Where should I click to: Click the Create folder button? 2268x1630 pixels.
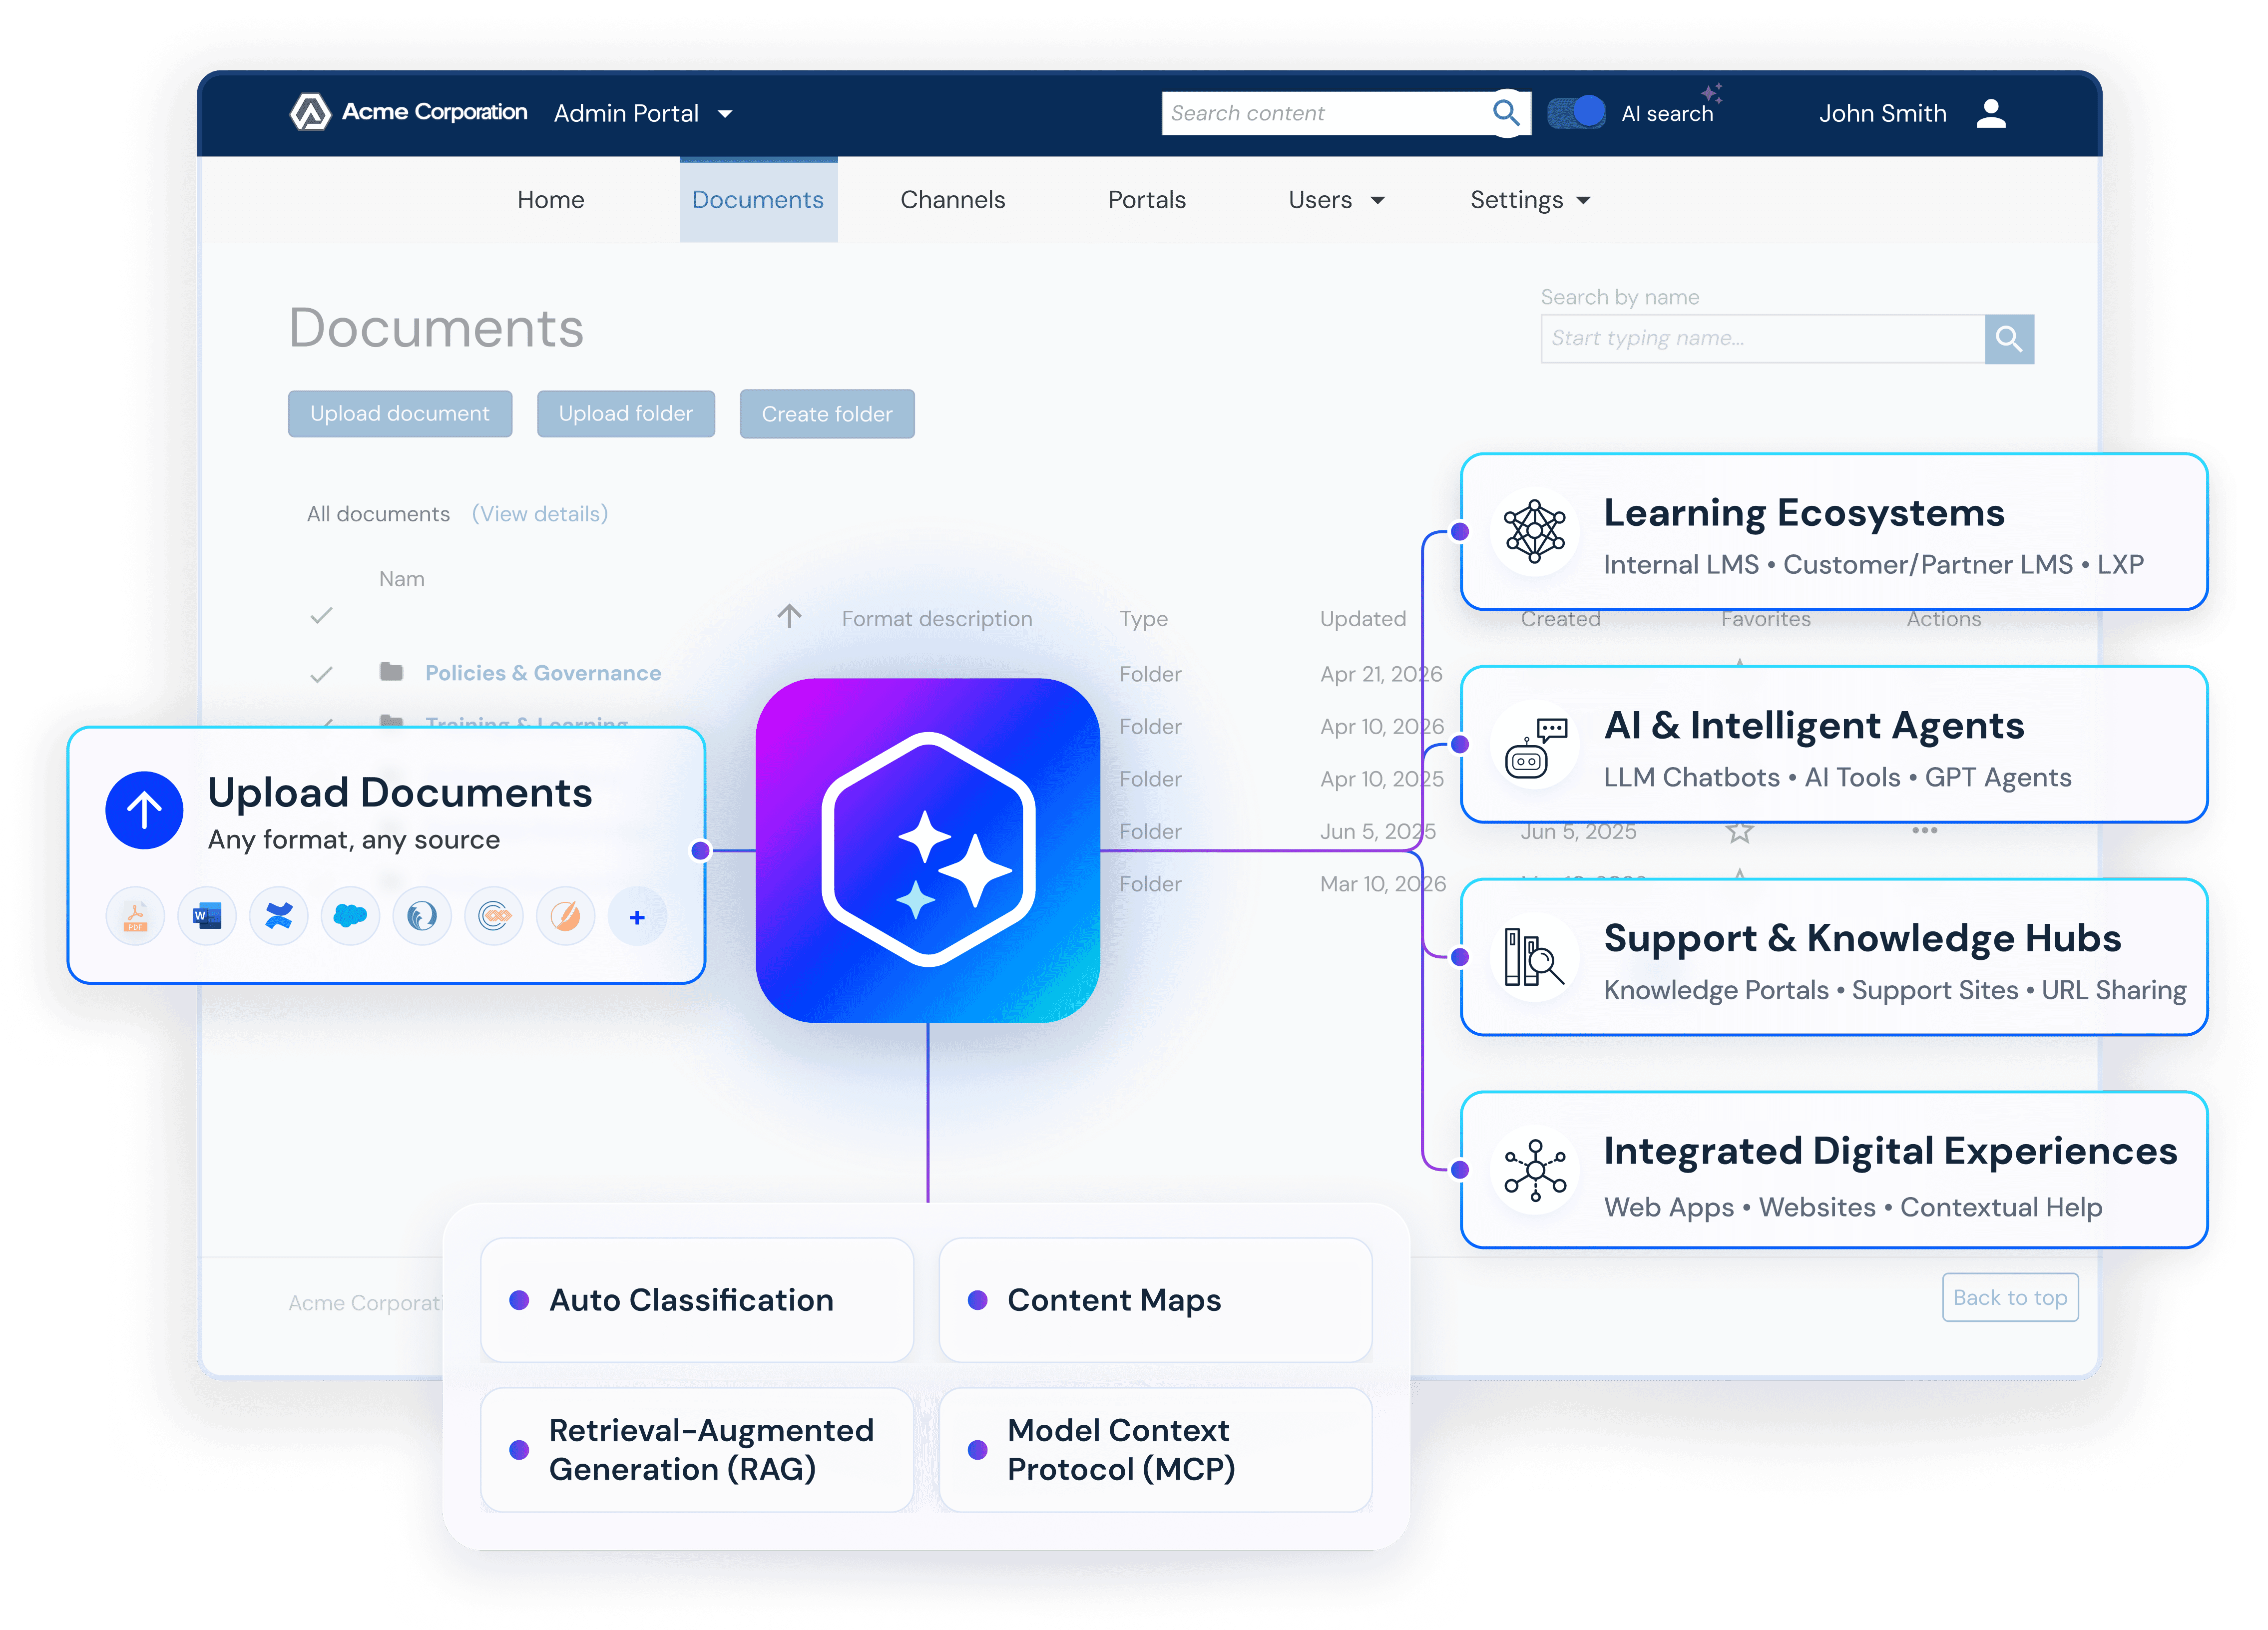[827, 414]
